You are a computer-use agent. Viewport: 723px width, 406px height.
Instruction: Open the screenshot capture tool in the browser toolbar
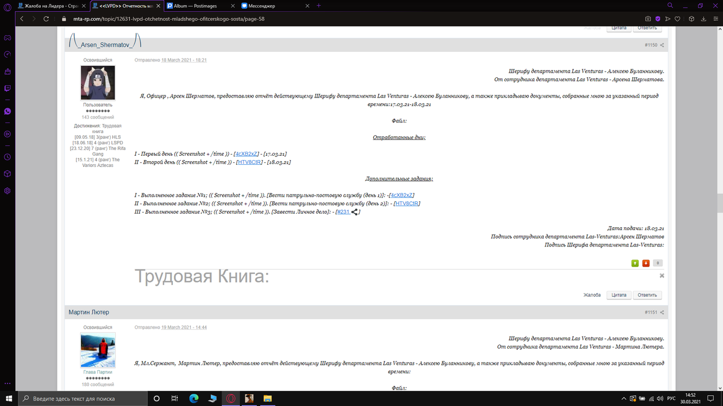648,19
